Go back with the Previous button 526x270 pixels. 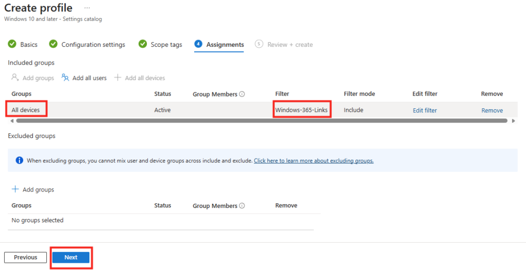point(25,257)
